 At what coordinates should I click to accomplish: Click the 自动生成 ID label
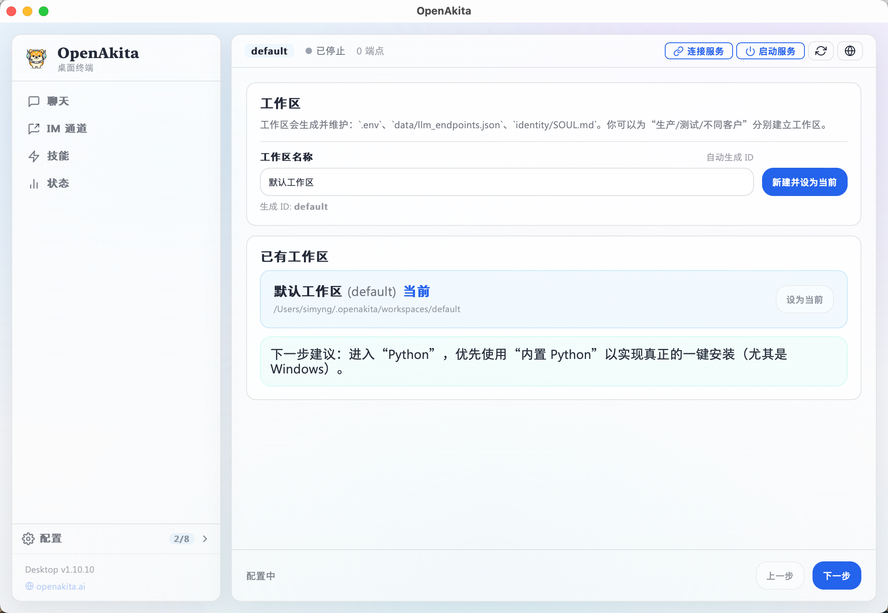coord(729,157)
